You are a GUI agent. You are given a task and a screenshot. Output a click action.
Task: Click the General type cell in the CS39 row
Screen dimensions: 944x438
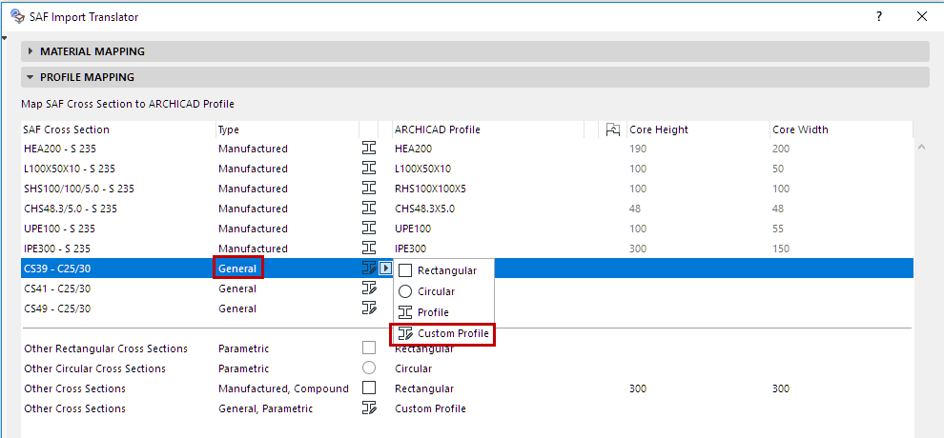pyautogui.click(x=237, y=269)
